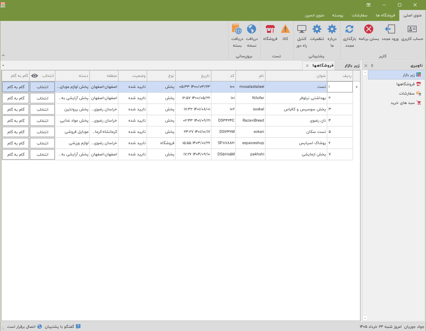The width and height of the screenshot is (426, 331).
Task: Click گام به گام button for sokan row
Action: pyautogui.click(x=16, y=132)
